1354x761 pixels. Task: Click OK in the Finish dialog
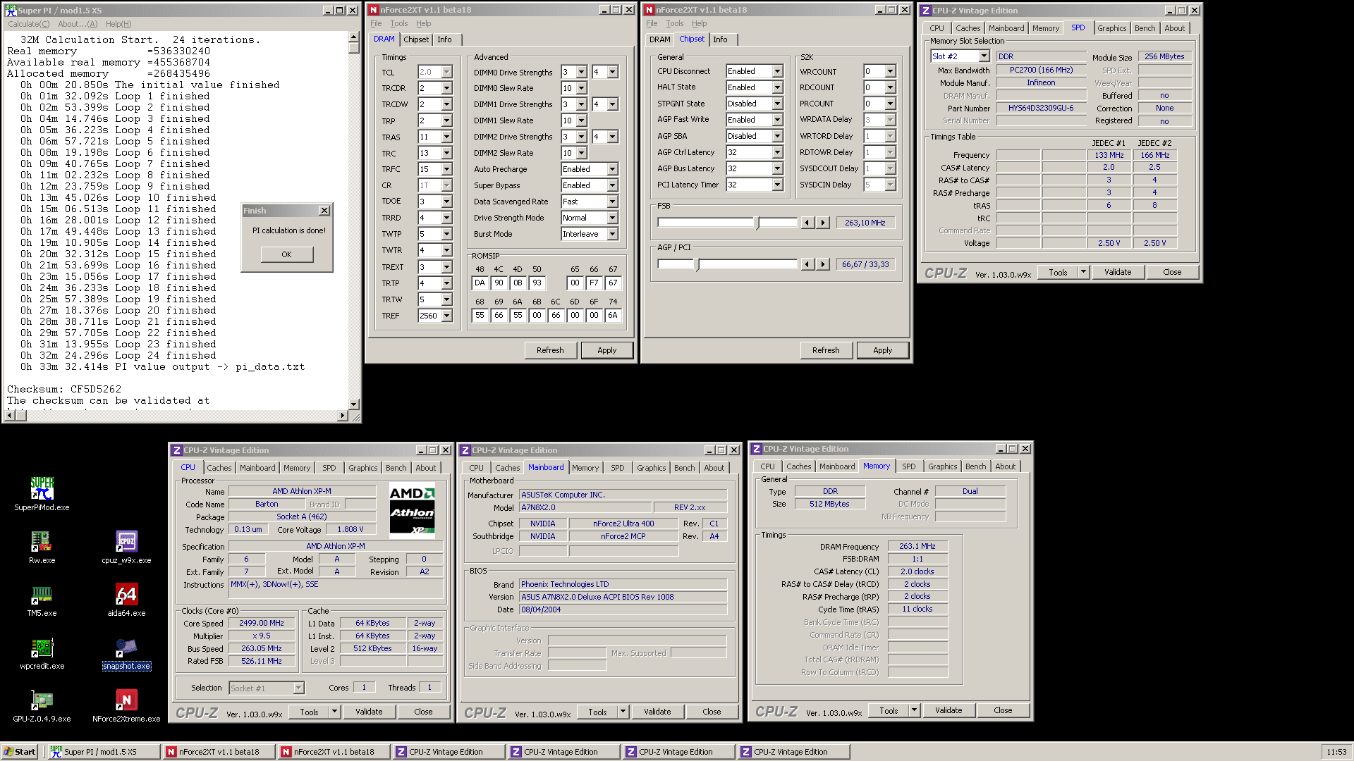tap(286, 254)
